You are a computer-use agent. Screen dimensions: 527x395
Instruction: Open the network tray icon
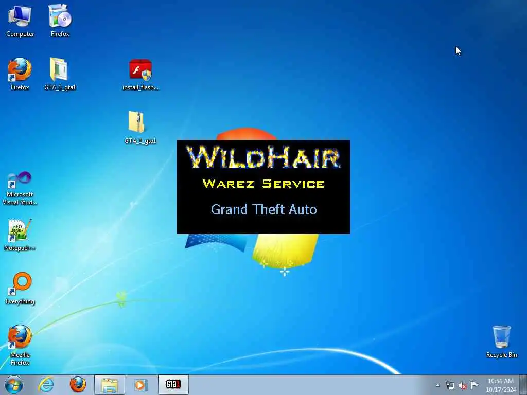450,385
